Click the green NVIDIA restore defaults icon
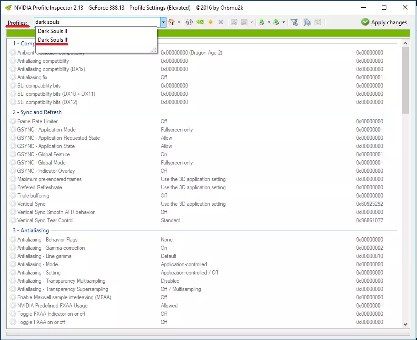 point(200,22)
